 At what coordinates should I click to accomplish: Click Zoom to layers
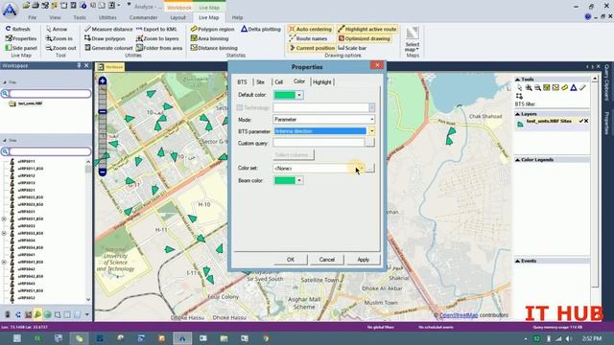pyautogui.click(x=157, y=38)
